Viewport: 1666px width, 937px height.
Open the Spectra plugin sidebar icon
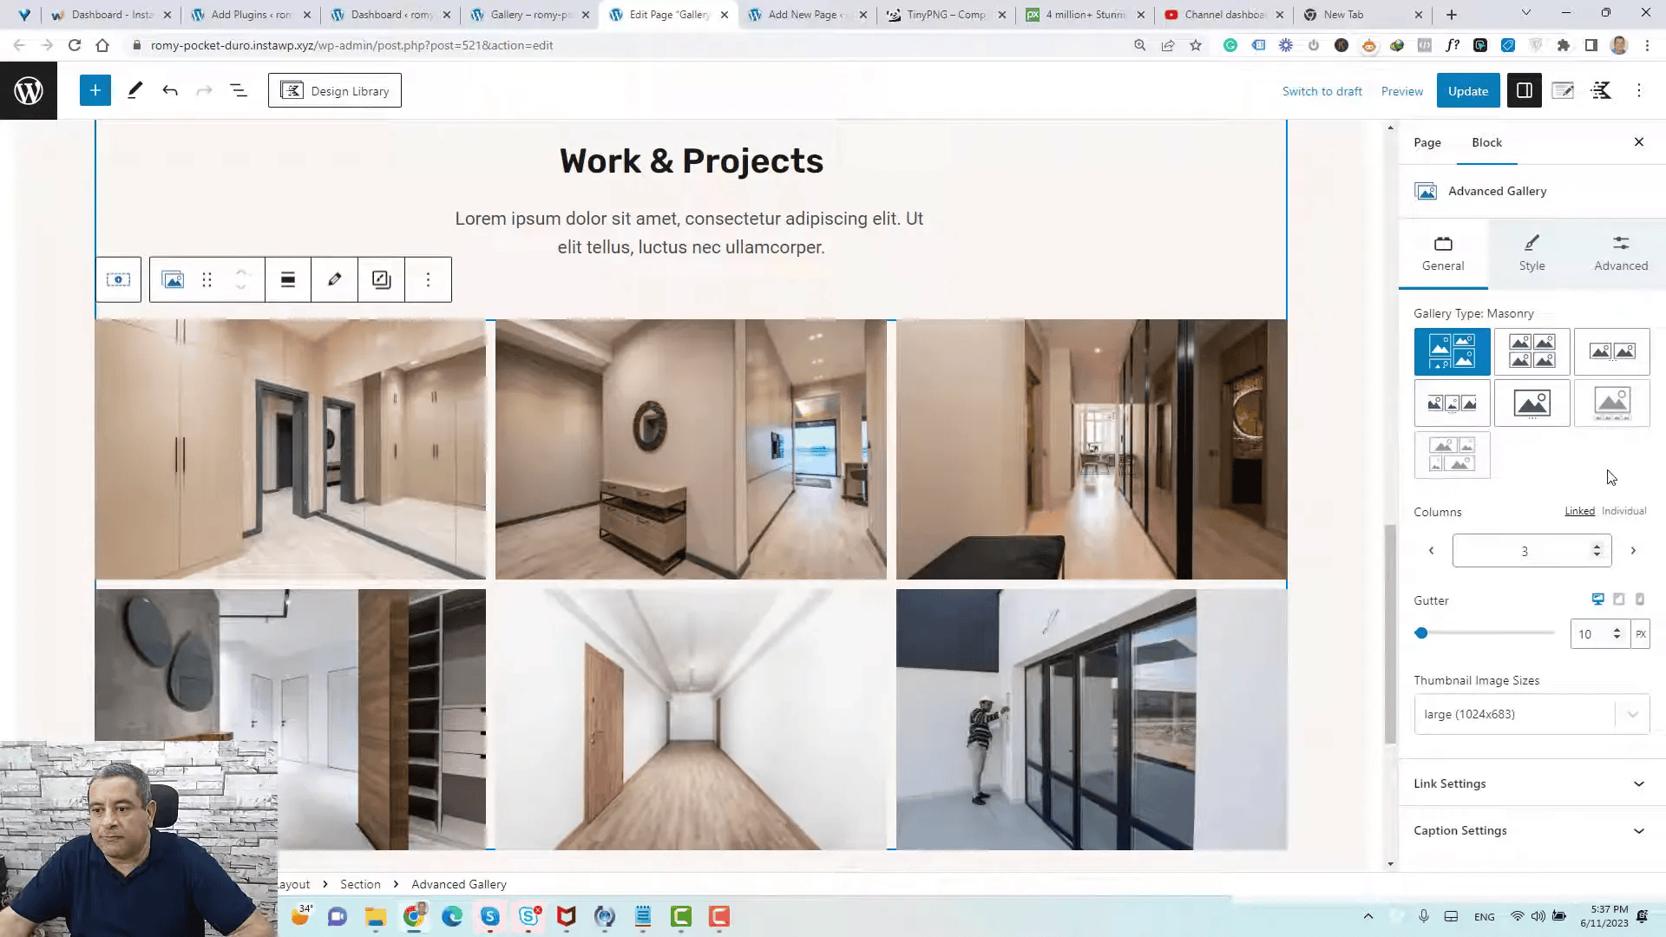coord(1602,90)
